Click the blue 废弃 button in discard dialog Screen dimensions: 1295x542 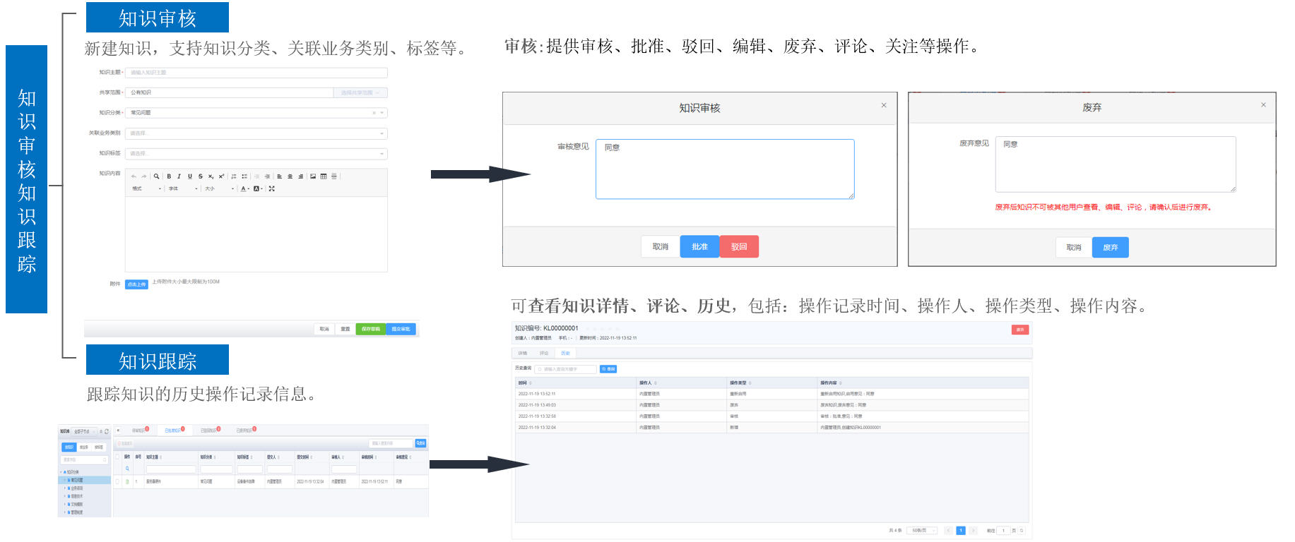coord(1110,247)
